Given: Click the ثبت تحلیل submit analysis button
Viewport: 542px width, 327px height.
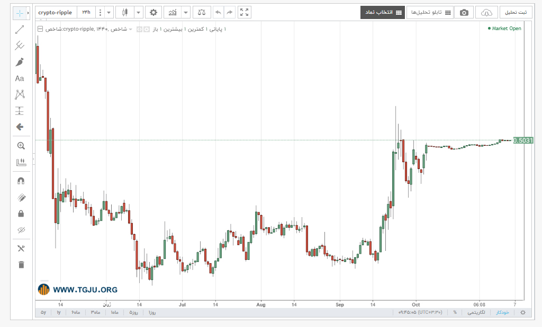Looking at the screenshot, I should point(516,13).
